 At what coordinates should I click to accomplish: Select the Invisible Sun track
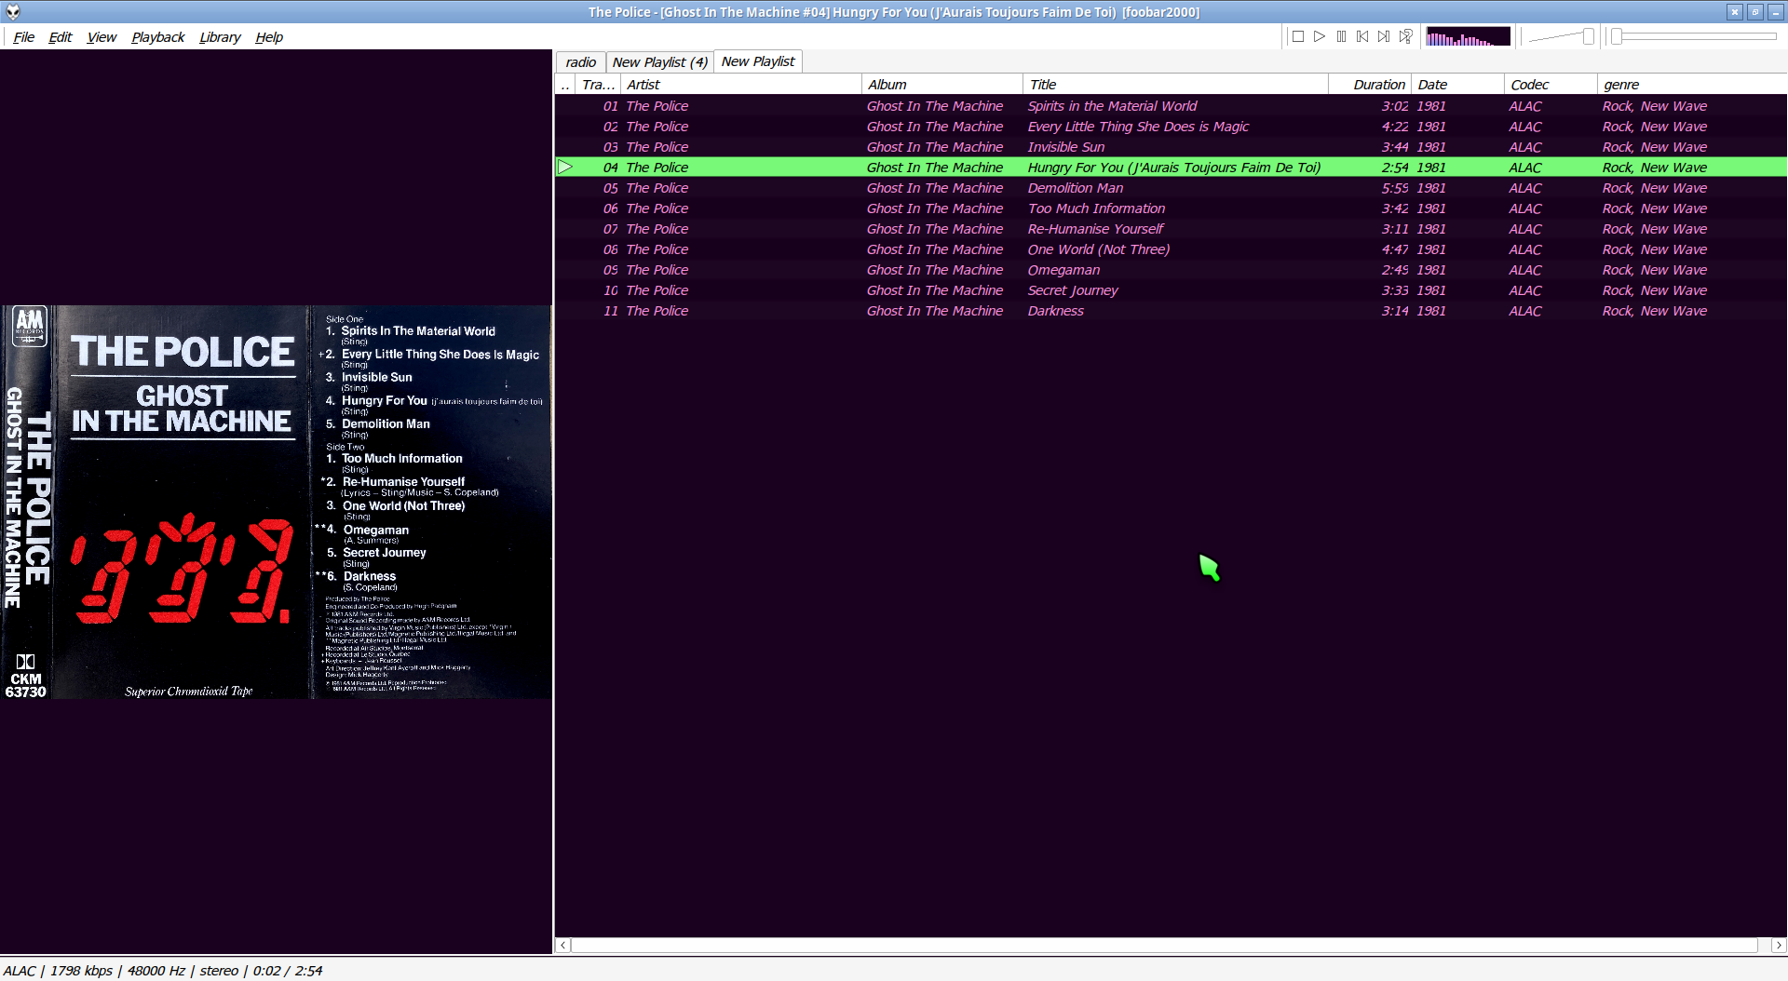click(1171, 147)
